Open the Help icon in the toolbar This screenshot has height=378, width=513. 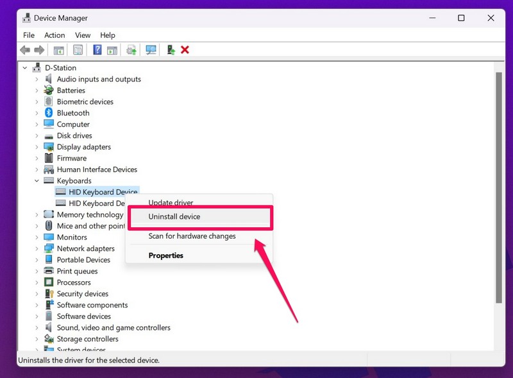[97, 49]
